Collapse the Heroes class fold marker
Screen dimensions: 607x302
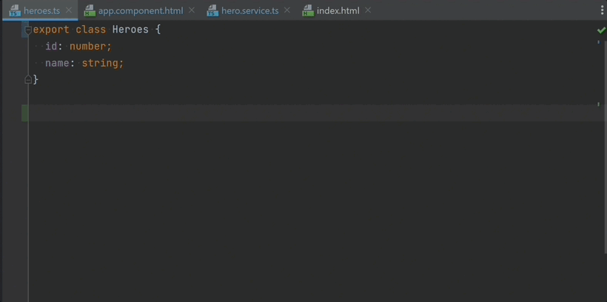pyautogui.click(x=28, y=30)
